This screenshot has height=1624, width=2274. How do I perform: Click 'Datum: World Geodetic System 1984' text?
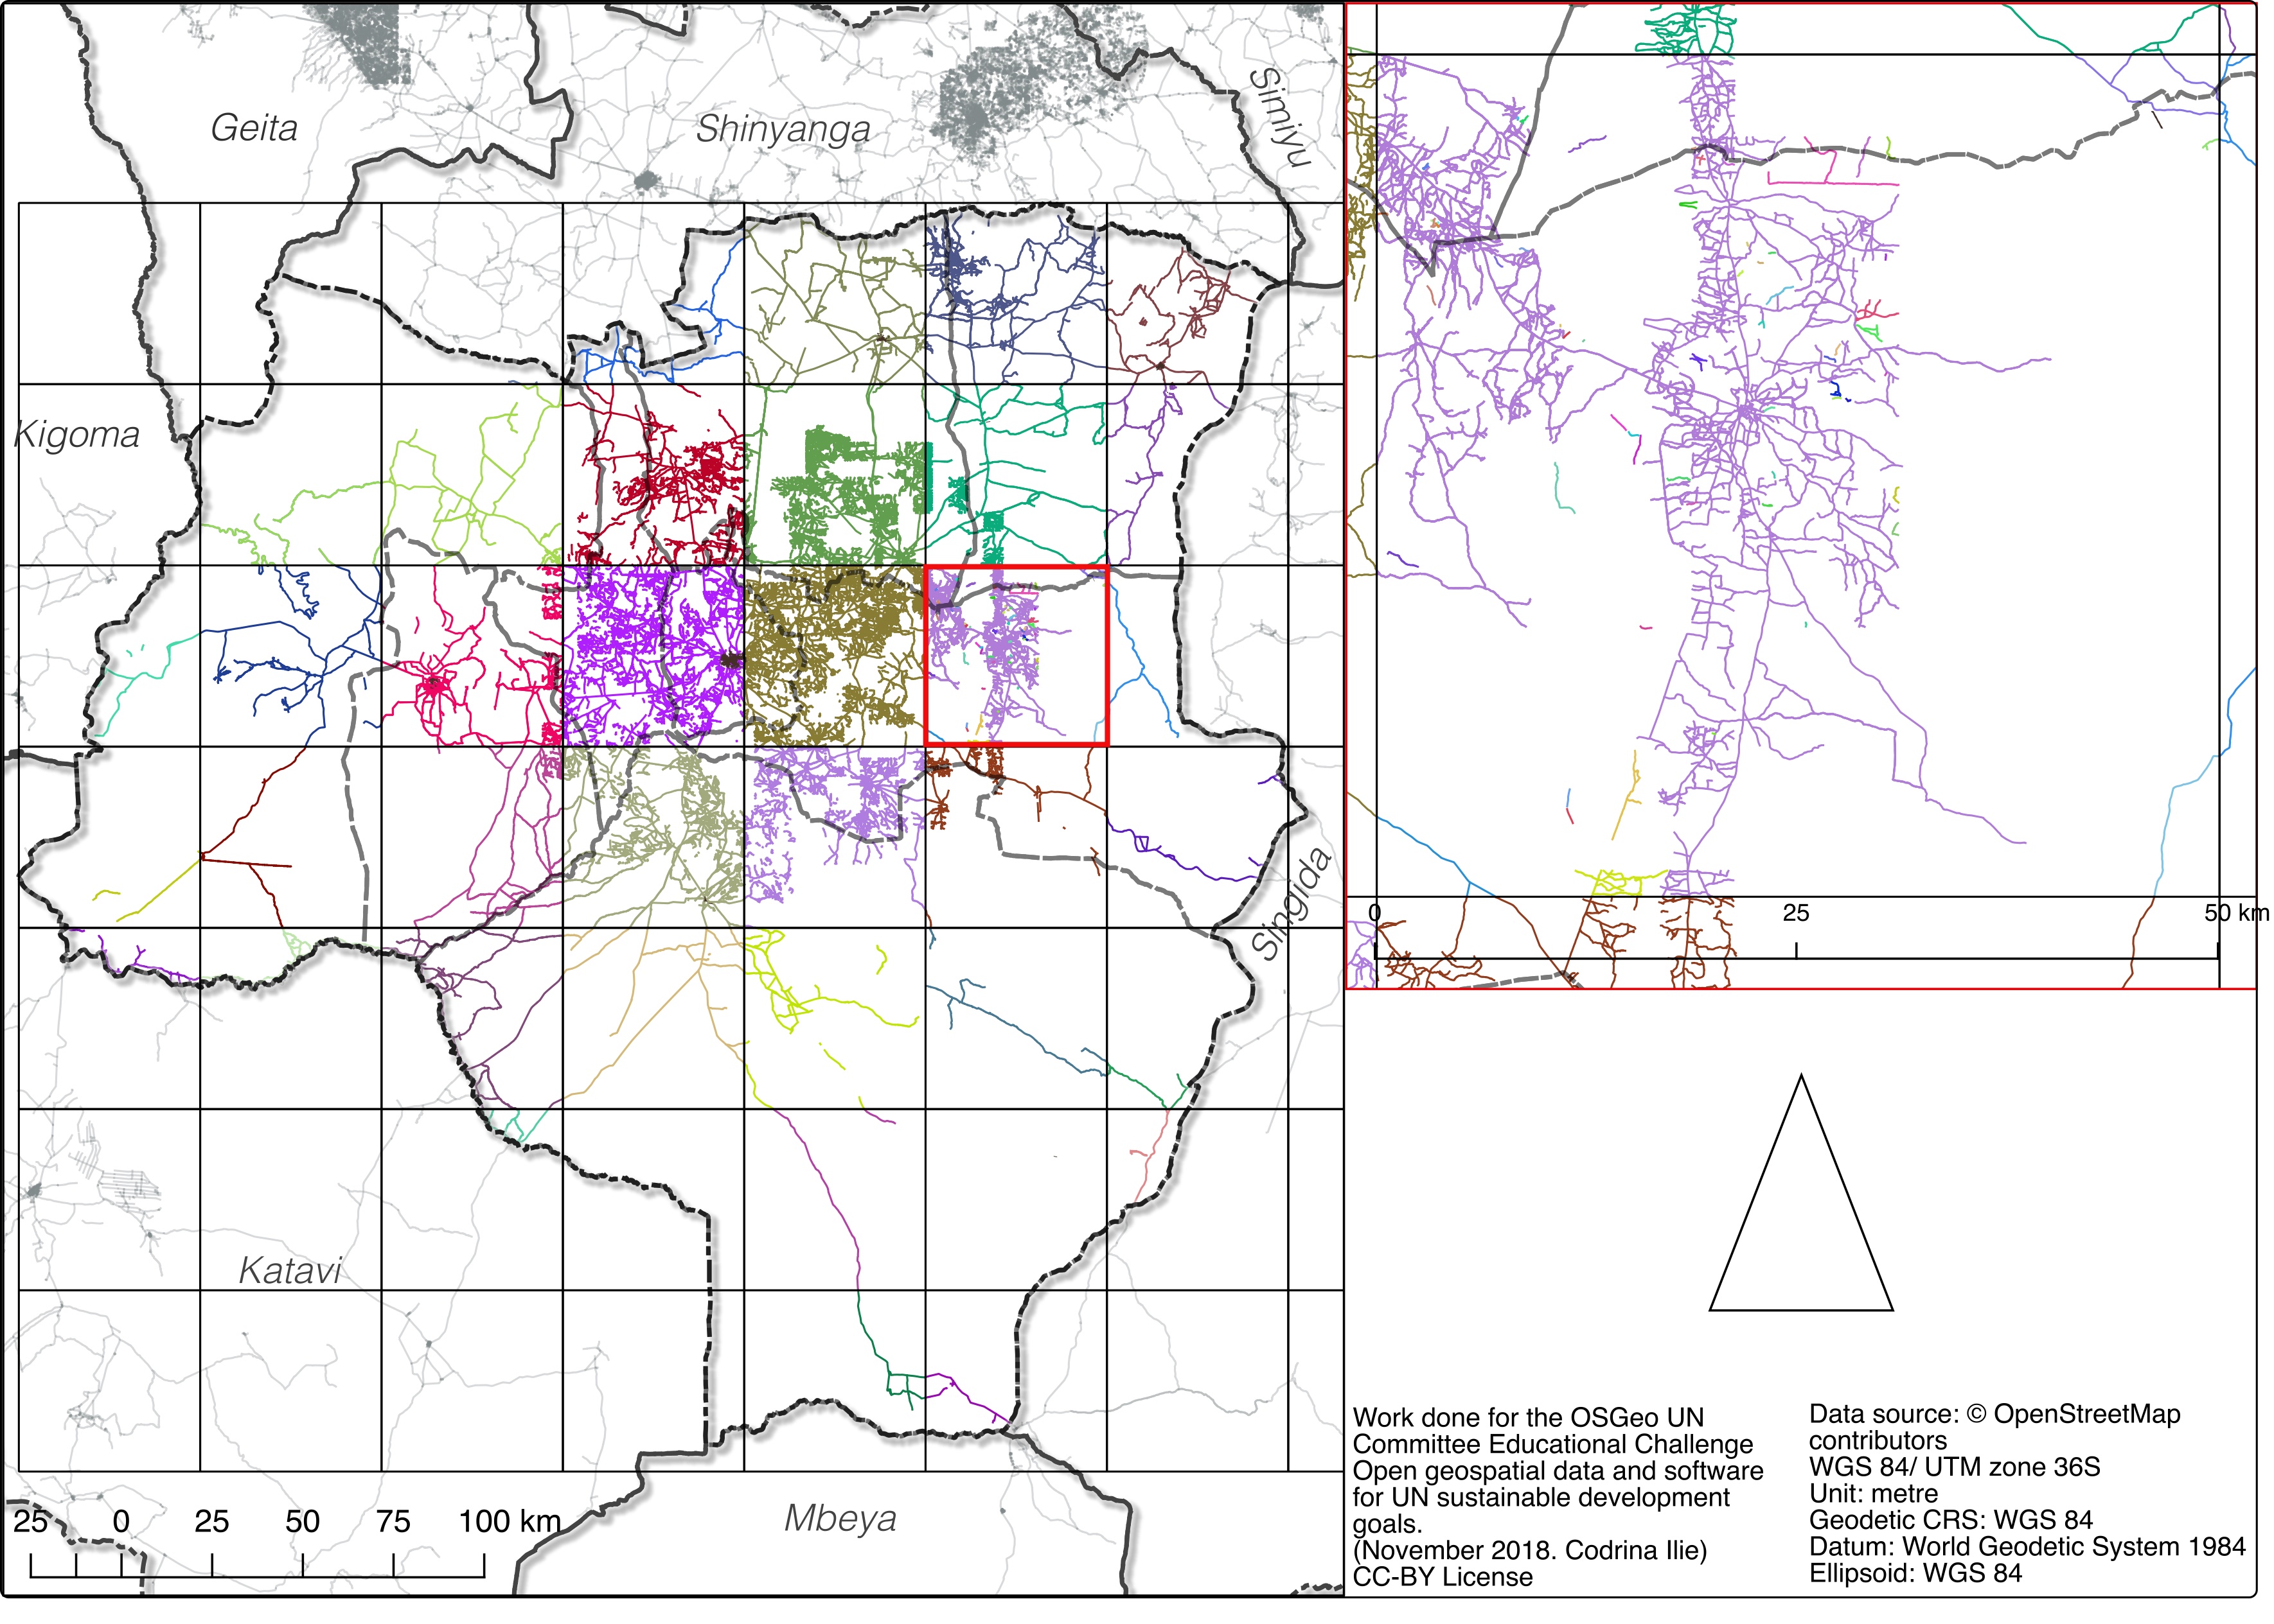[2027, 1546]
